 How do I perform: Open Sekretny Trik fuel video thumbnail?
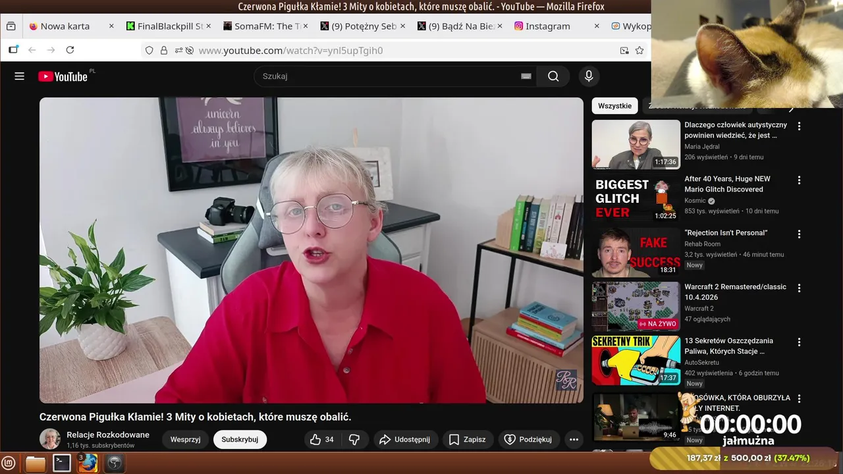[636, 360]
